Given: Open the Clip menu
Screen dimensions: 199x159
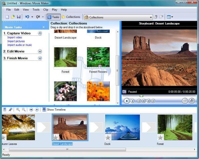Looking at the screenshot, I should [46, 10].
